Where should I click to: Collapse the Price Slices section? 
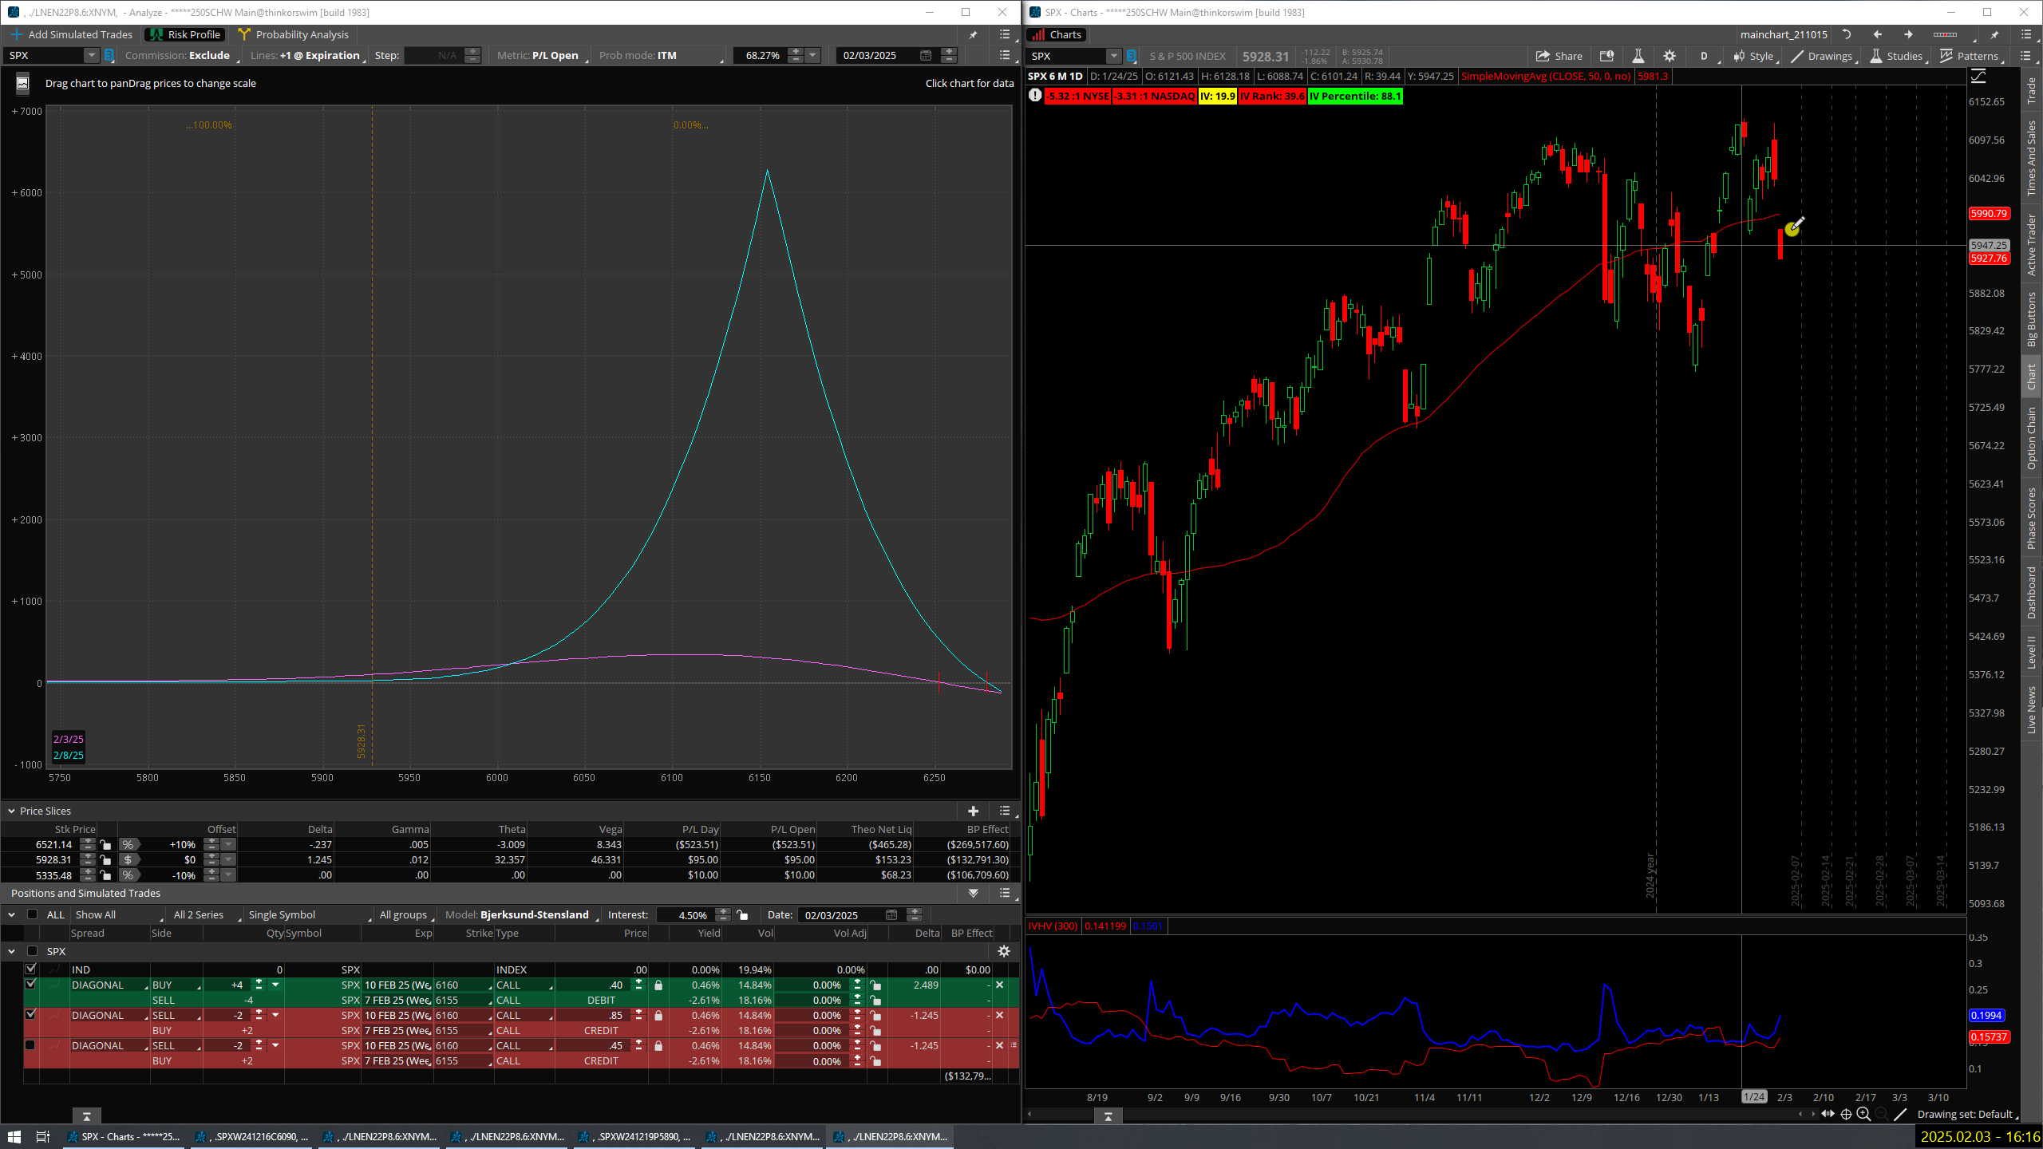[x=12, y=811]
